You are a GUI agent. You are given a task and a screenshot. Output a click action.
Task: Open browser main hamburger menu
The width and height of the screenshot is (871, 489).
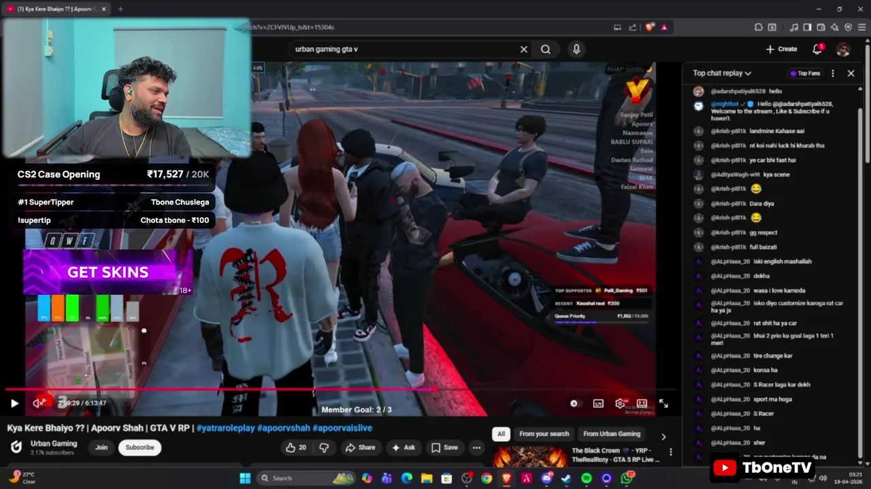[862, 27]
